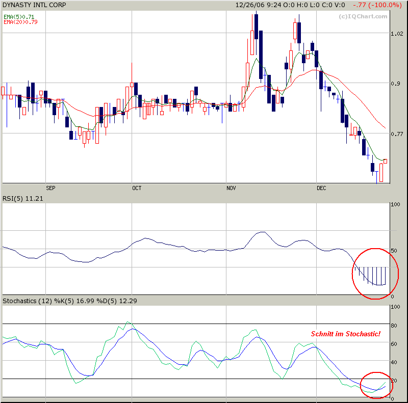Click the 0.9 price axis label

click(x=396, y=84)
